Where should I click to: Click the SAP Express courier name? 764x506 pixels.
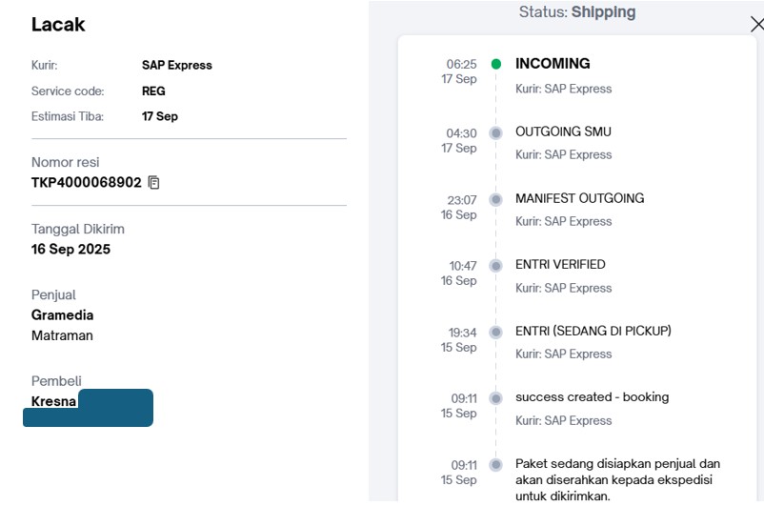[177, 66]
